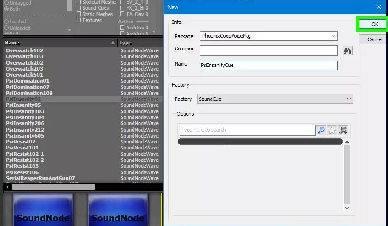Sort the asset list by Type column
Viewport: 388px width, 226px height.
pos(140,43)
